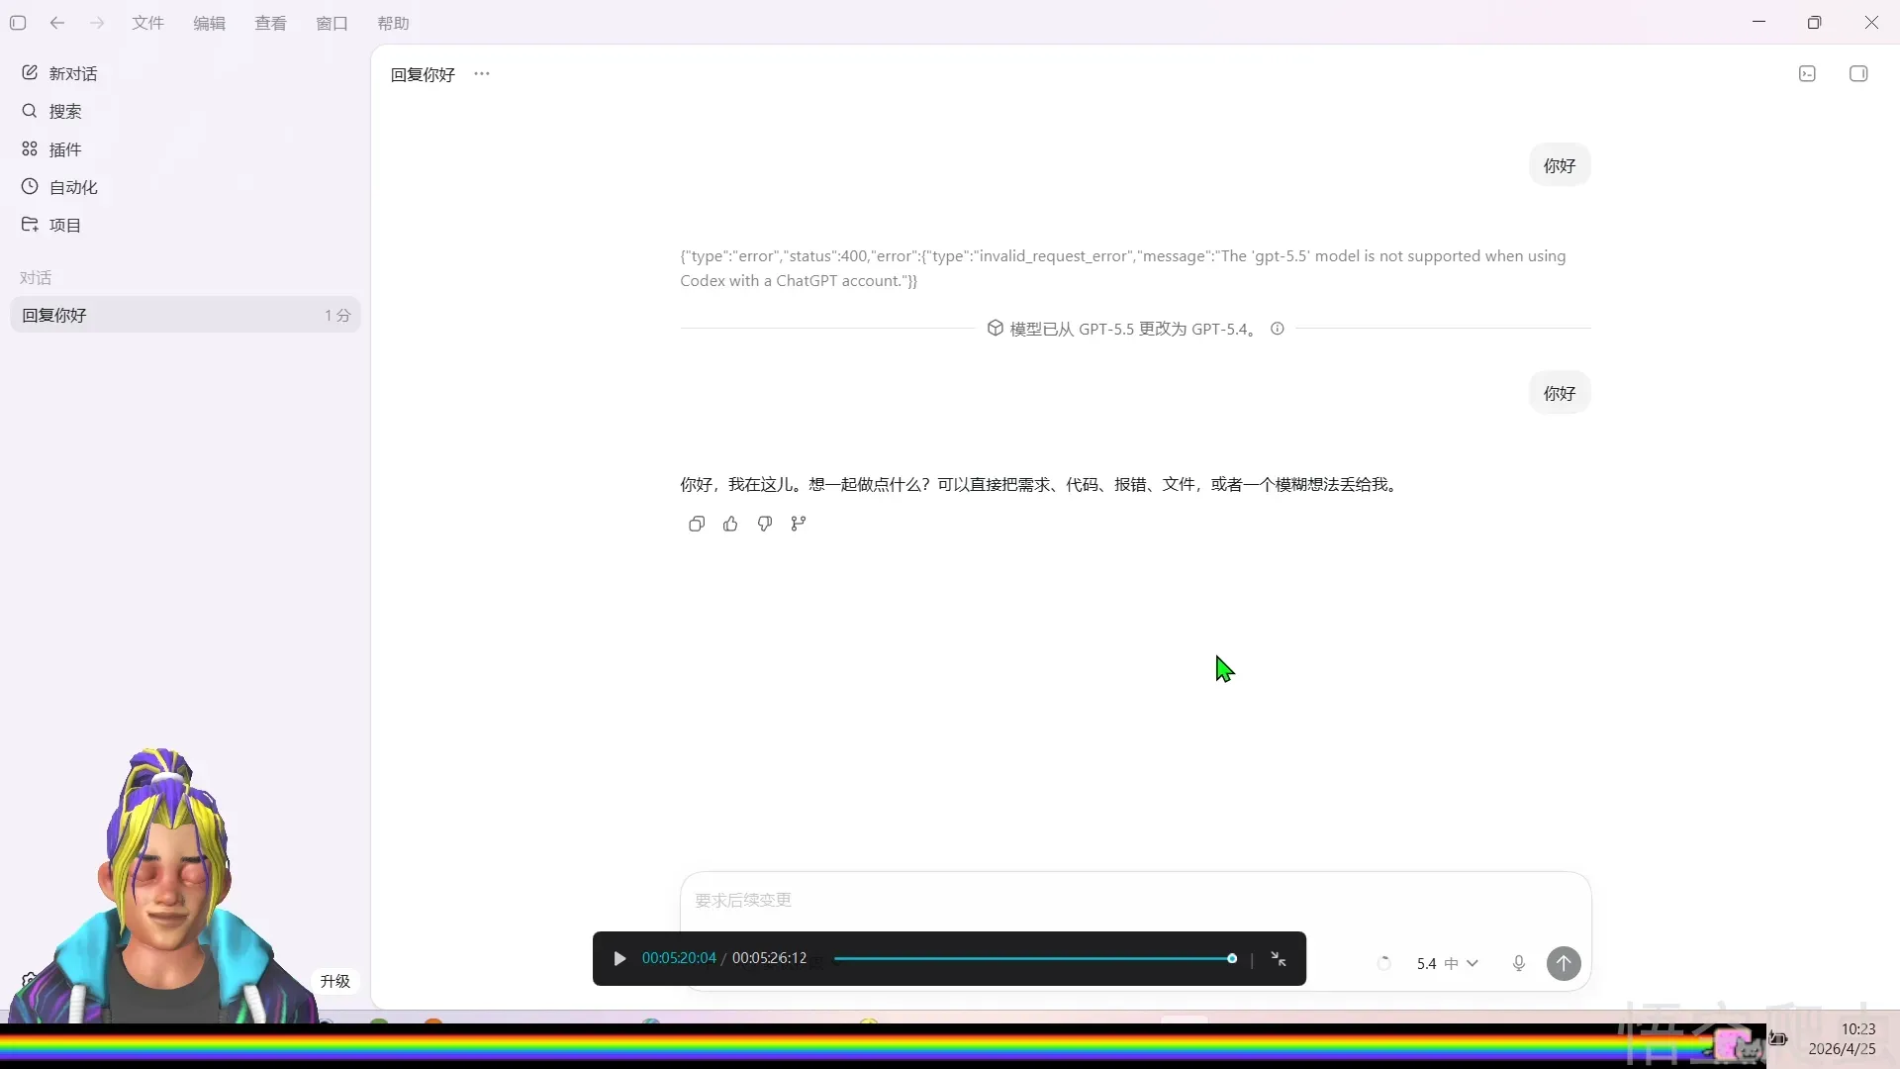Click the copy response icon
Image resolution: width=1900 pixels, height=1069 pixels.
(x=697, y=524)
